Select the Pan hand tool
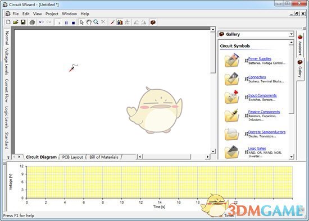 click(89, 22)
